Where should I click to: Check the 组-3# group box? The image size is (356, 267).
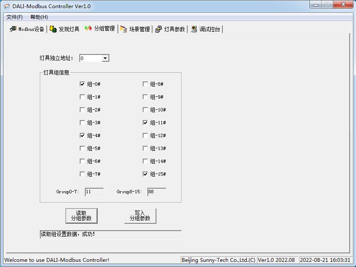click(82, 123)
